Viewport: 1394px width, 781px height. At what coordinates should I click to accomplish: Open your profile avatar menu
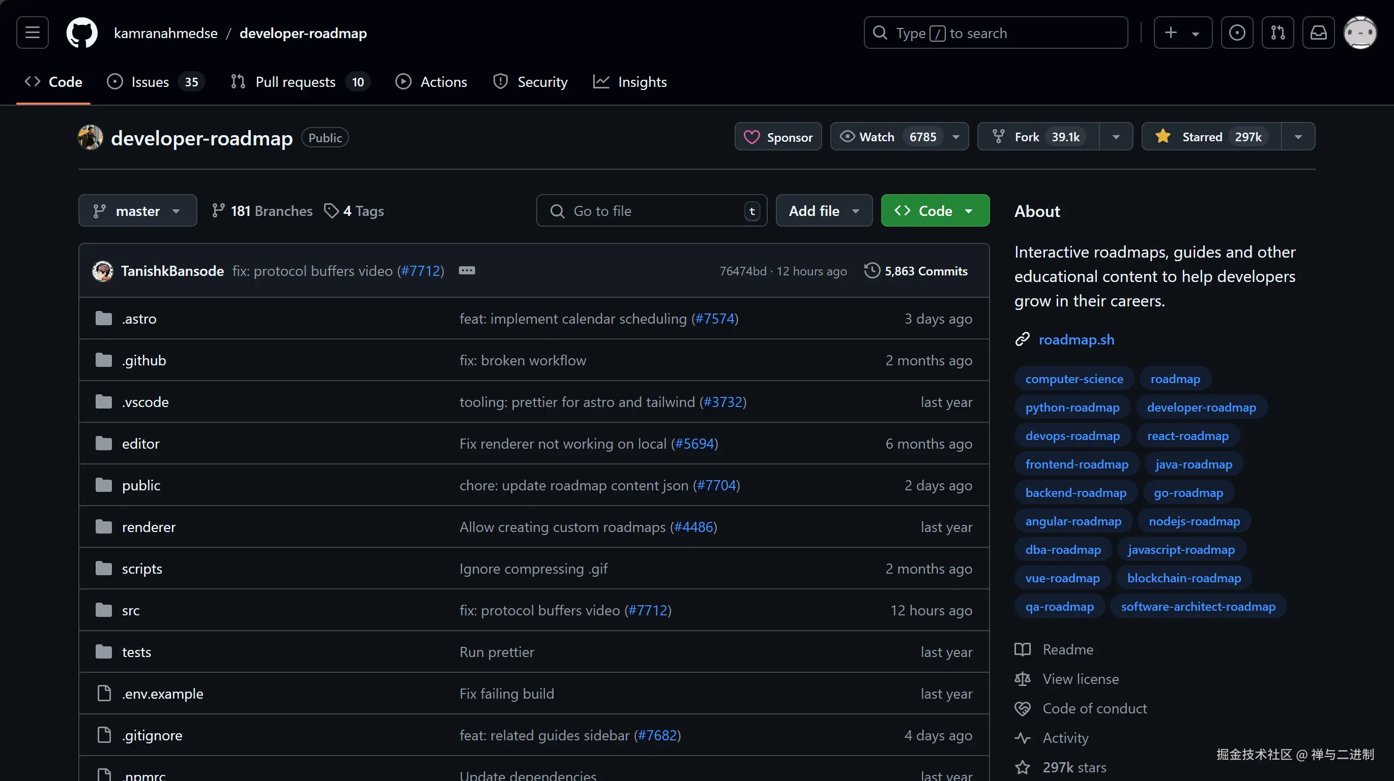point(1360,33)
